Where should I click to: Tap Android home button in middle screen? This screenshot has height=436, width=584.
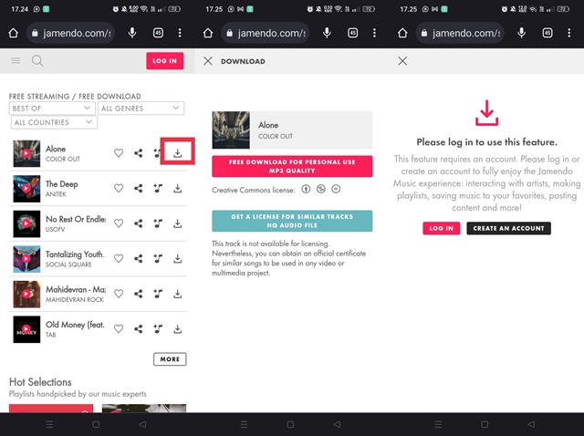(290, 424)
